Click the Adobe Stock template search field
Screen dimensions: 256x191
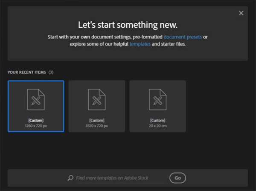point(121,178)
